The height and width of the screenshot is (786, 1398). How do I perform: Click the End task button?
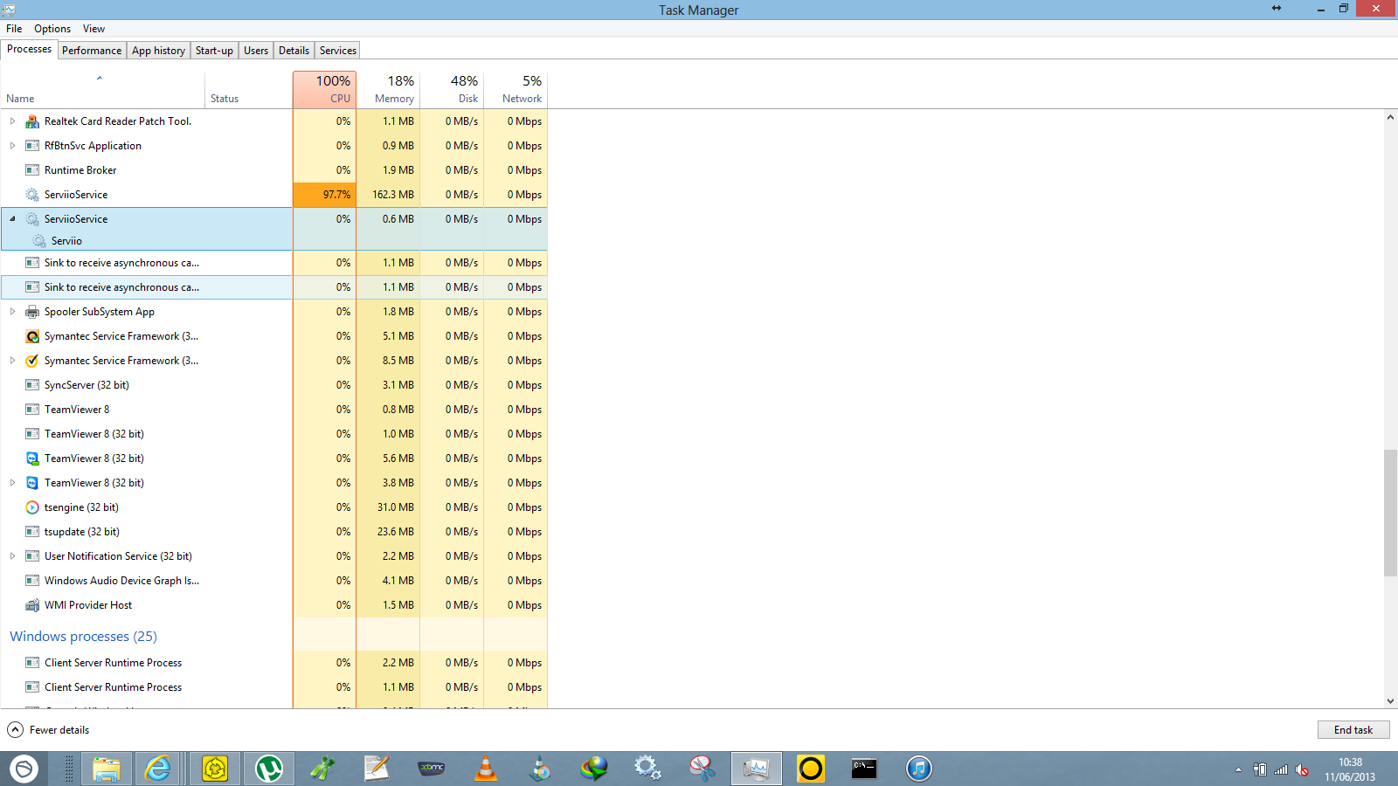click(1353, 730)
